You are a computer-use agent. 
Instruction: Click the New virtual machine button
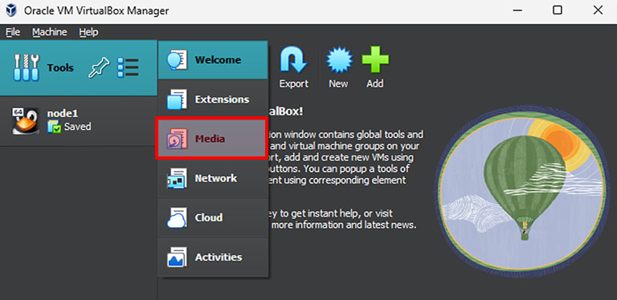coord(338,67)
